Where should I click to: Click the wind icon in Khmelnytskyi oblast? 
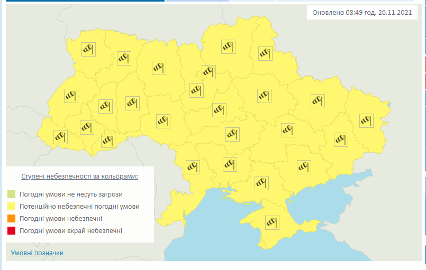(133, 104)
